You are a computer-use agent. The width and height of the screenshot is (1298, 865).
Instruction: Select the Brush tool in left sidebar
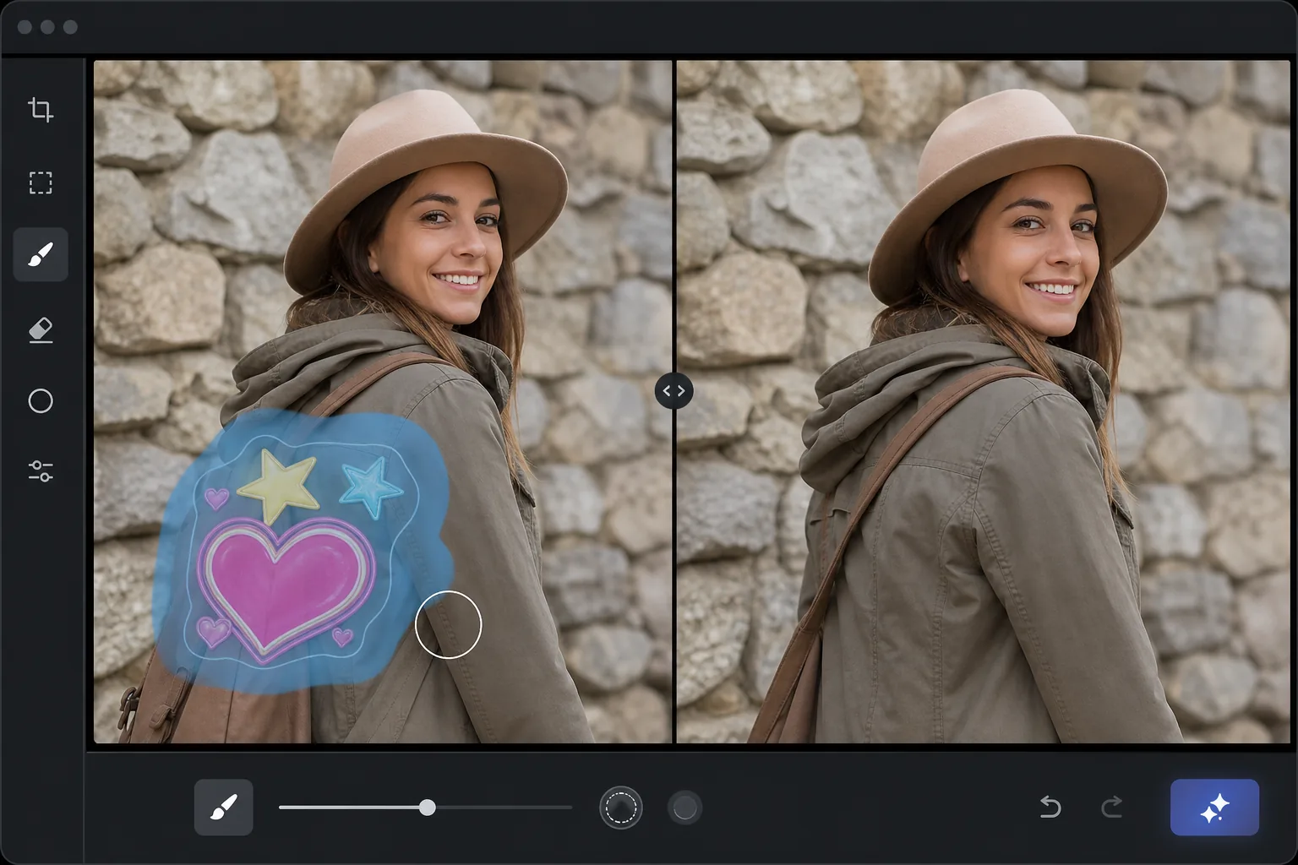click(41, 254)
